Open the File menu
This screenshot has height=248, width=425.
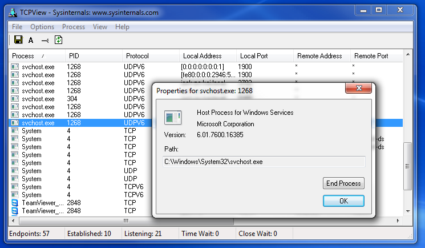tap(17, 27)
